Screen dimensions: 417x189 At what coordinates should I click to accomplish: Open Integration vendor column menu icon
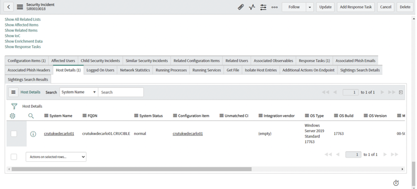(260, 115)
